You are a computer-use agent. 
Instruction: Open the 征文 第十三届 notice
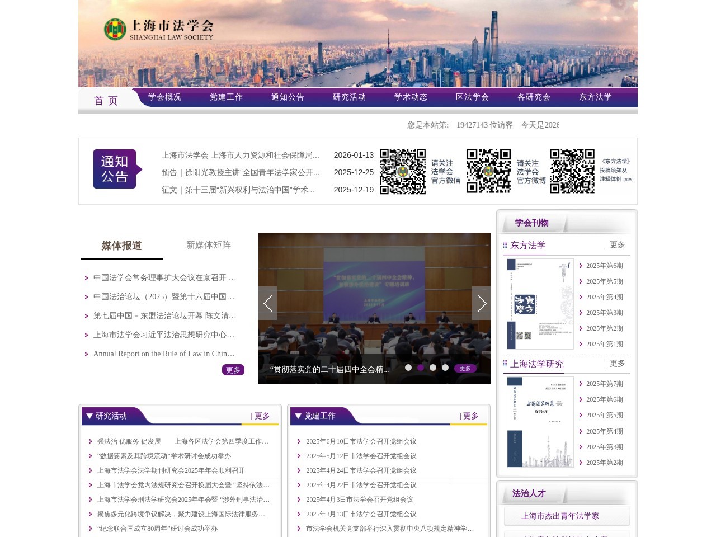tap(238, 190)
